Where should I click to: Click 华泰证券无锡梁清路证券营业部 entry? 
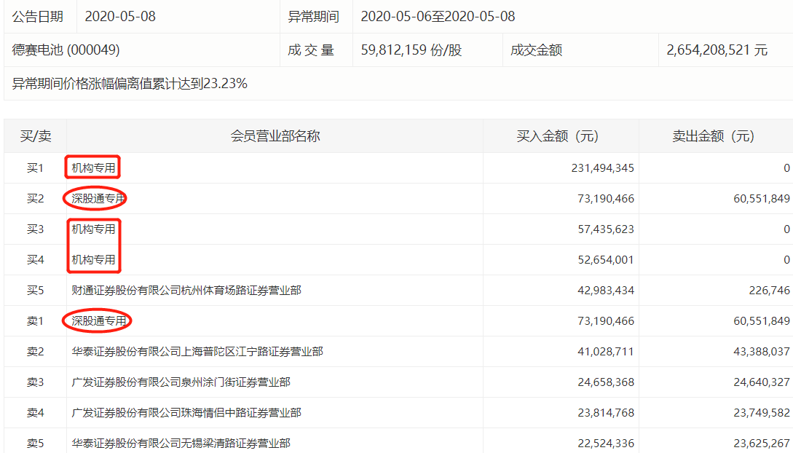pos(181,444)
